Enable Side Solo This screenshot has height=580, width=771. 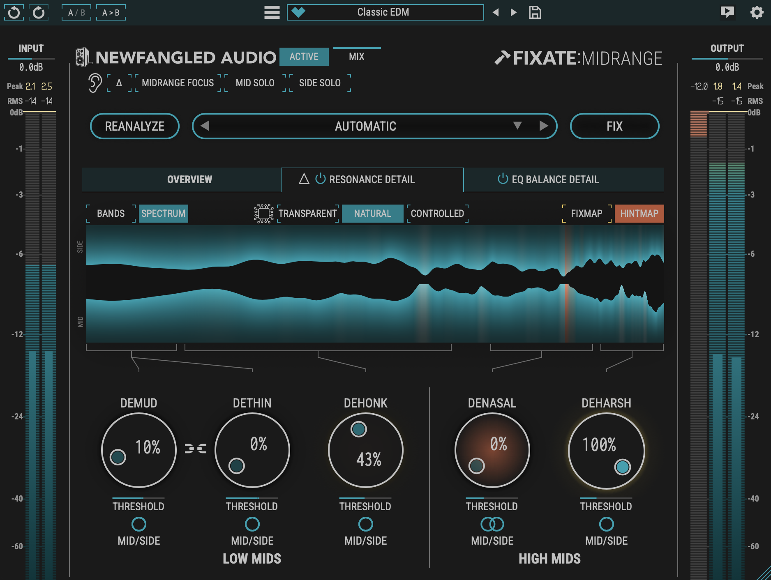(x=320, y=83)
